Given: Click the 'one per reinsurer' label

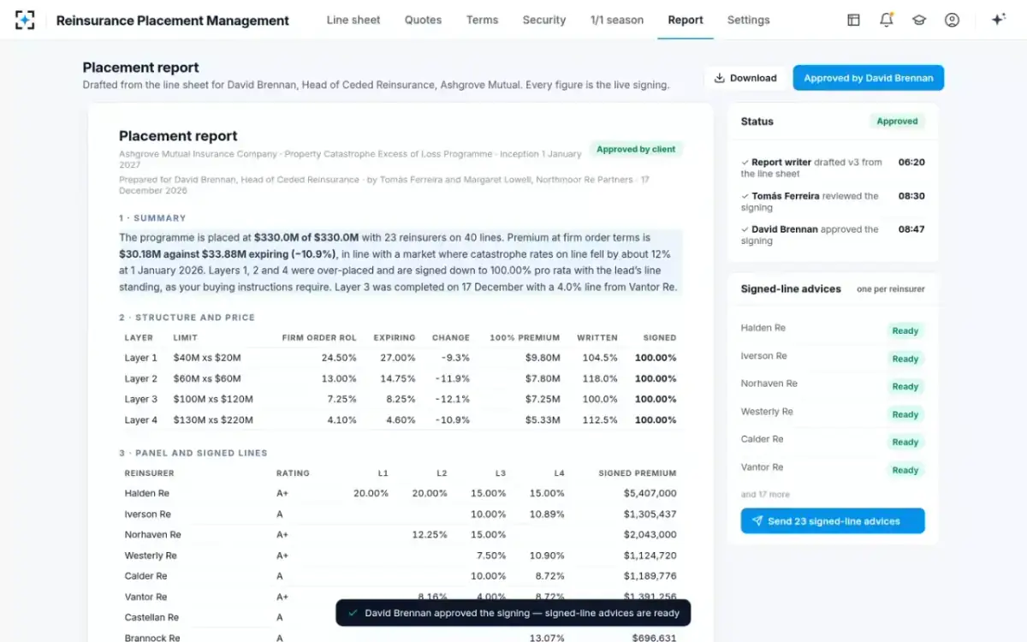Looking at the screenshot, I should tap(891, 289).
